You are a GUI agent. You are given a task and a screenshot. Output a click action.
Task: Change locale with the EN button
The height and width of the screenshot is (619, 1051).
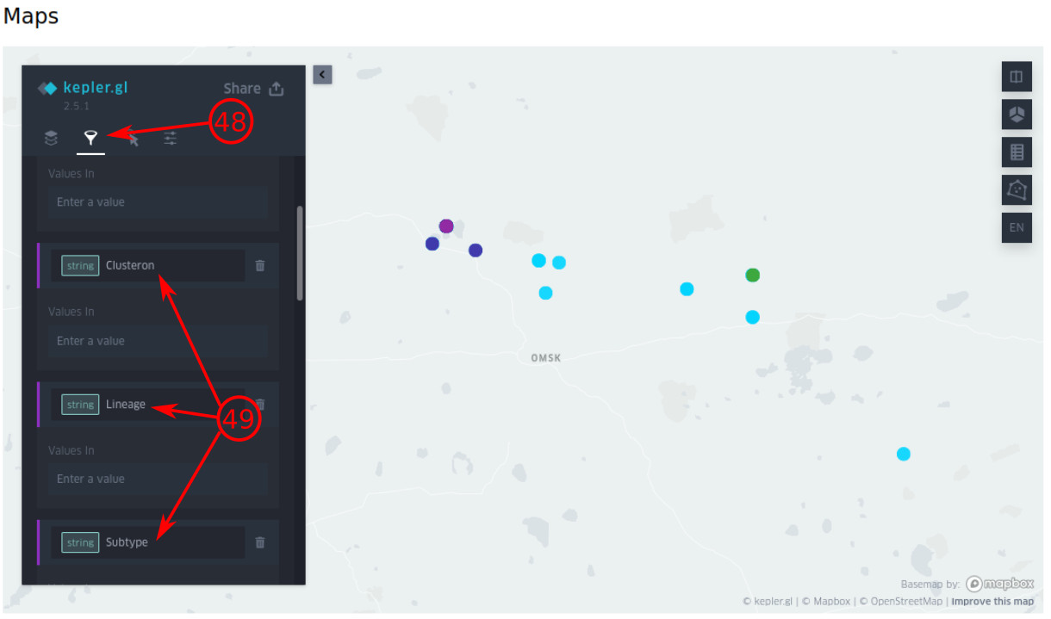click(1017, 227)
